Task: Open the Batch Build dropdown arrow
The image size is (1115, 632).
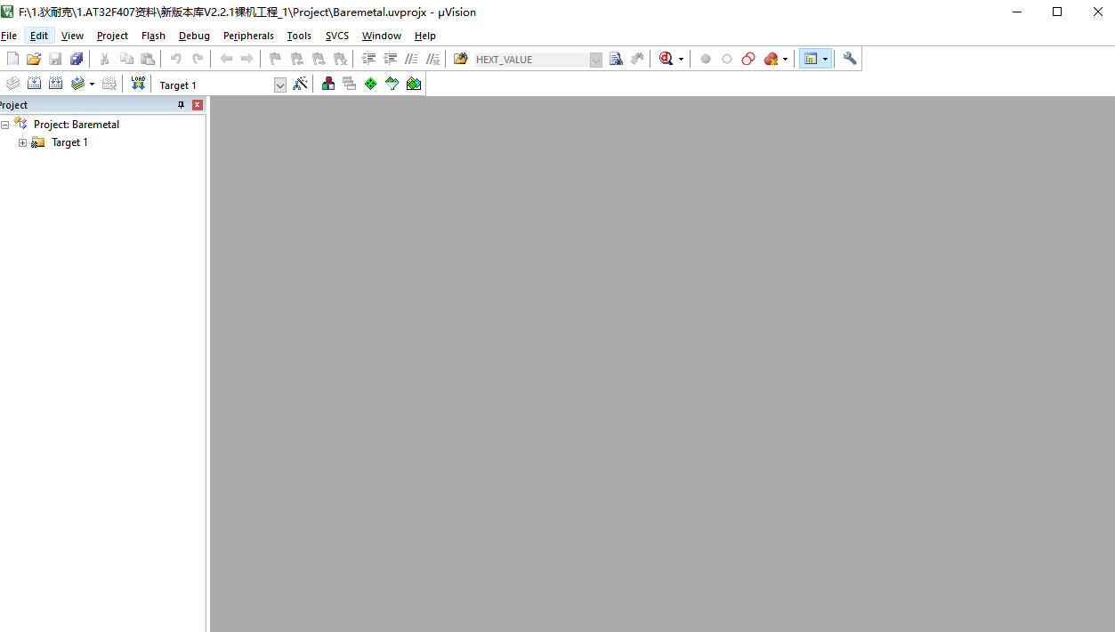Action: pyautogui.click(x=92, y=85)
